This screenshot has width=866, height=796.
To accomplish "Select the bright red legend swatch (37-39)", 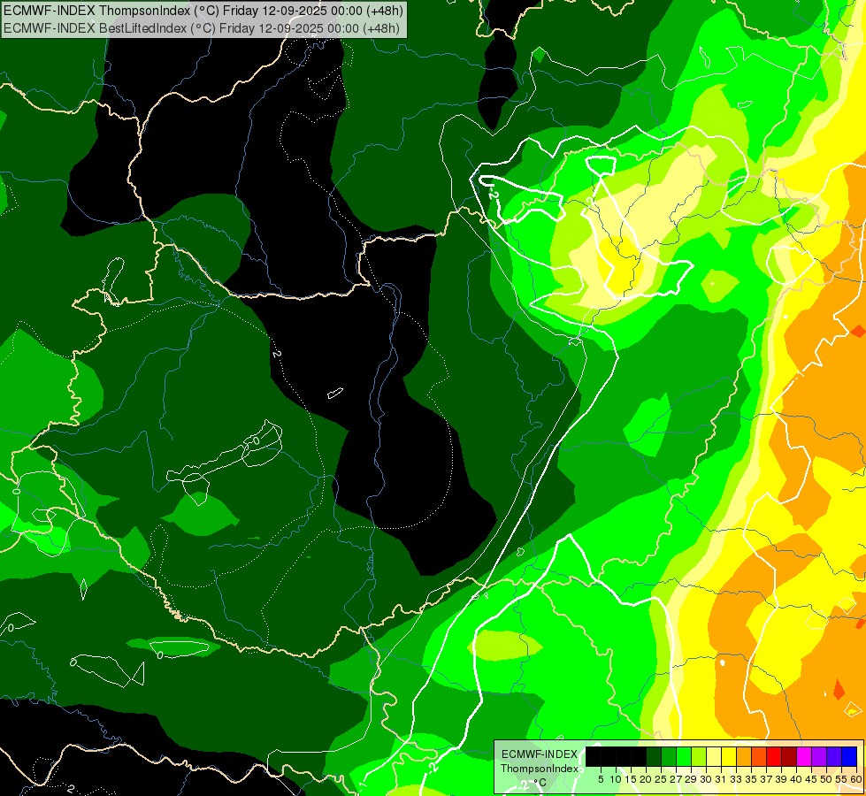I will [x=774, y=756].
